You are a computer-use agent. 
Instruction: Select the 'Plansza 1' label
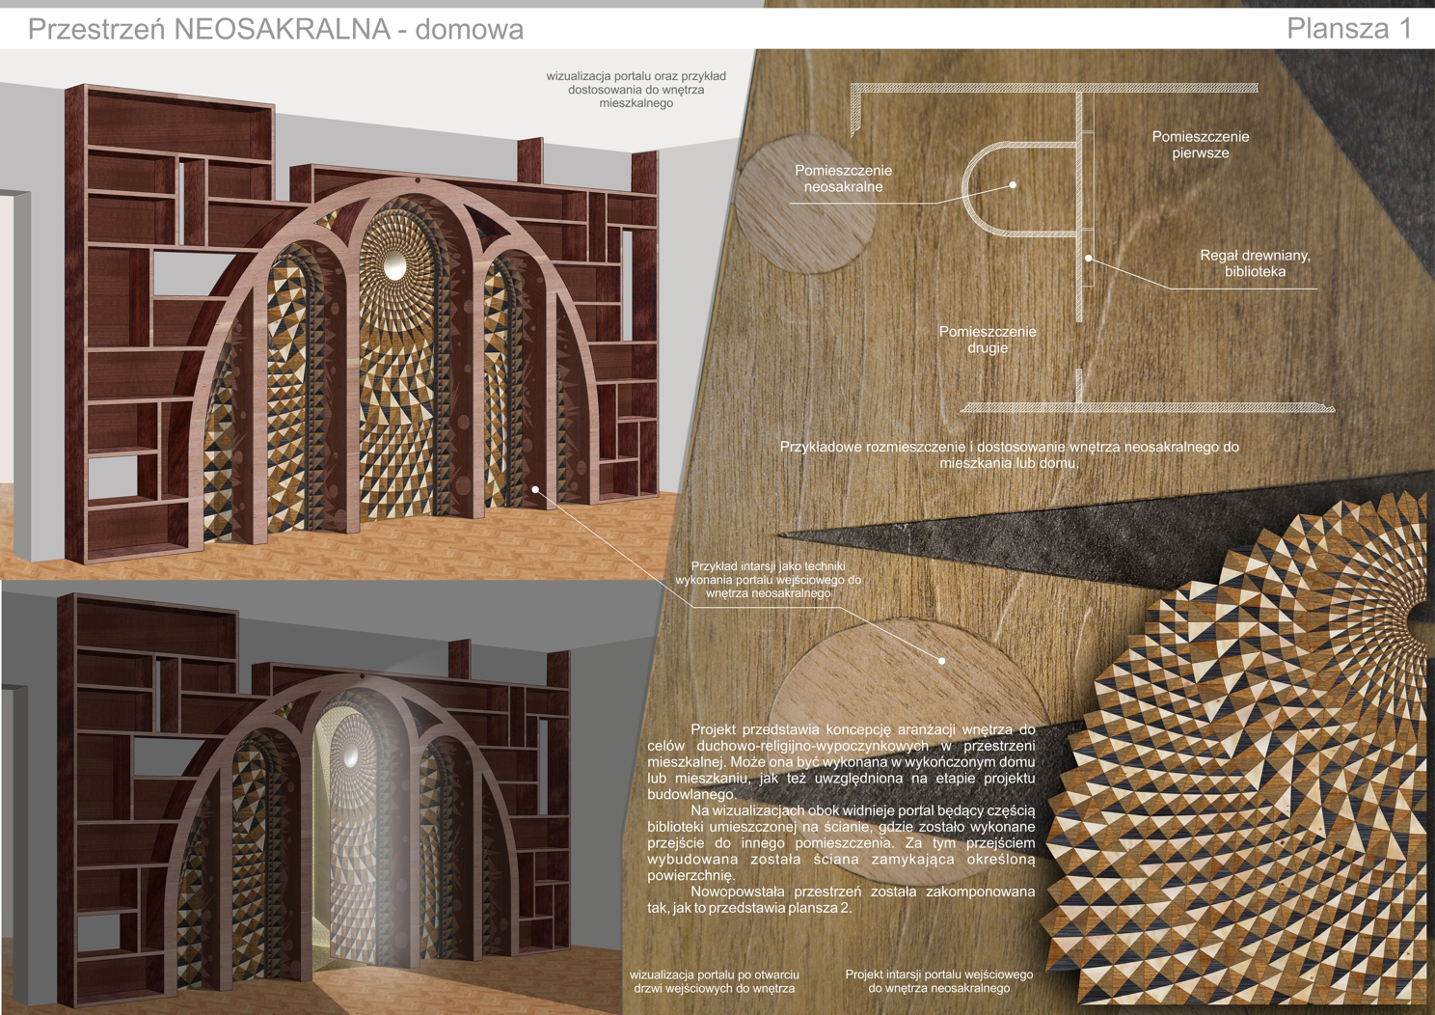(x=1348, y=28)
